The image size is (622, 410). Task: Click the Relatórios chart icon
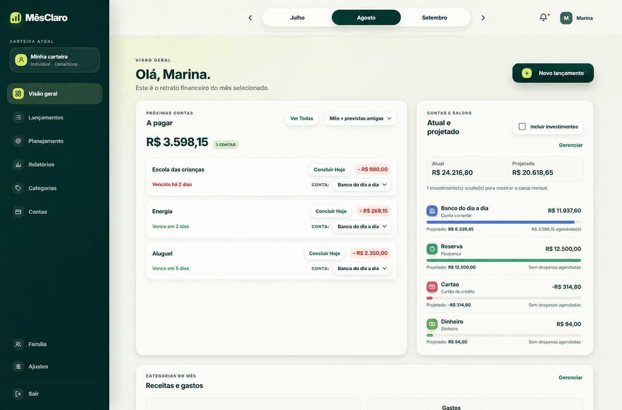click(18, 164)
